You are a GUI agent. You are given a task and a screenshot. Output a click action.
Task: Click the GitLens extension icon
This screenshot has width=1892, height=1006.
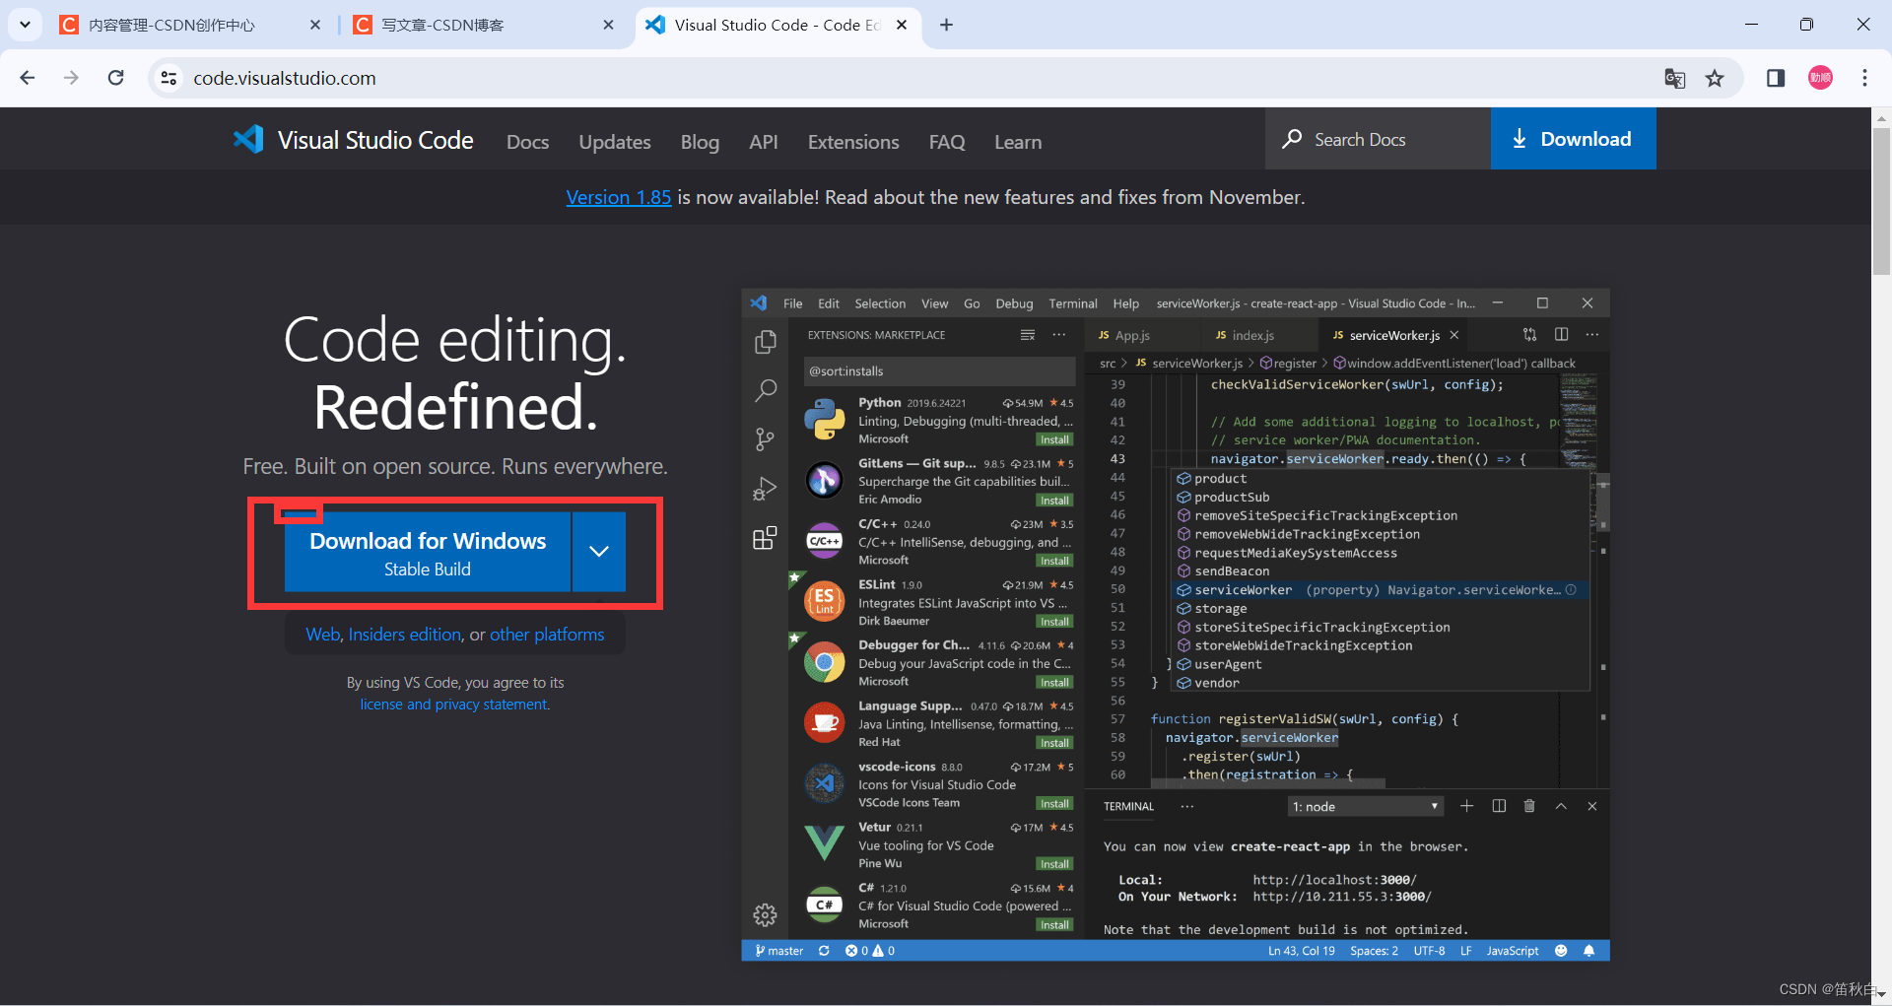click(824, 480)
